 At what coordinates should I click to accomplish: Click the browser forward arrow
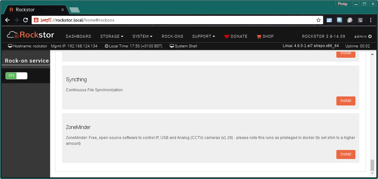tap(16, 20)
